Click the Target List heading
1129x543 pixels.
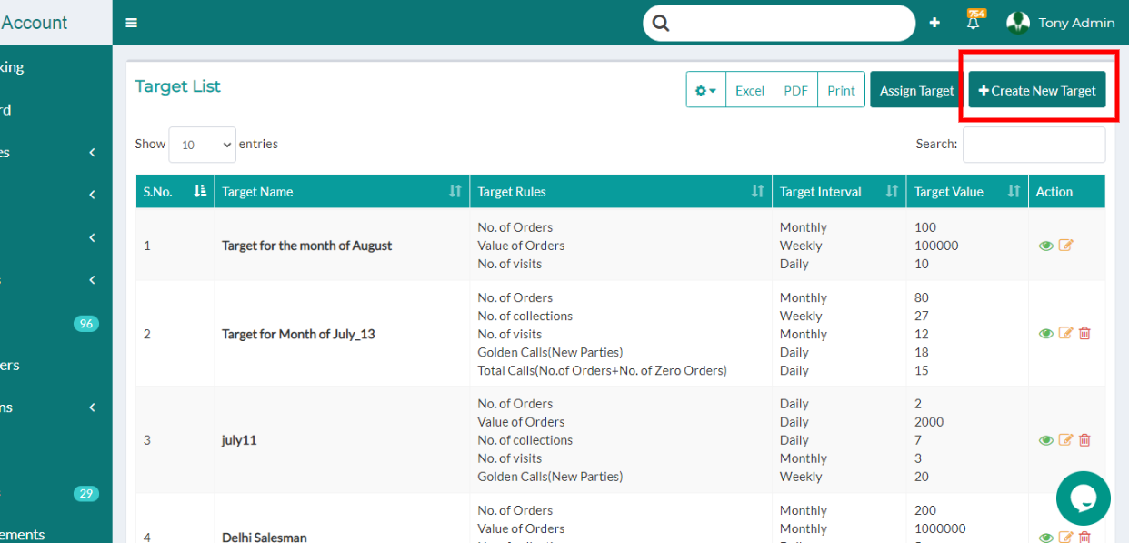178,86
